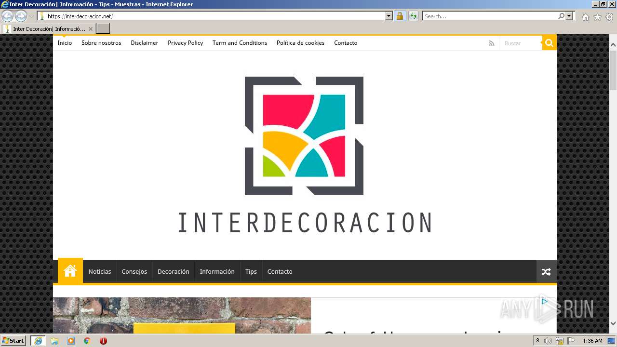Go forward with the browser Forward arrow
Image resolution: width=617 pixels, height=347 pixels.
pyautogui.click(x=21, y=16)
